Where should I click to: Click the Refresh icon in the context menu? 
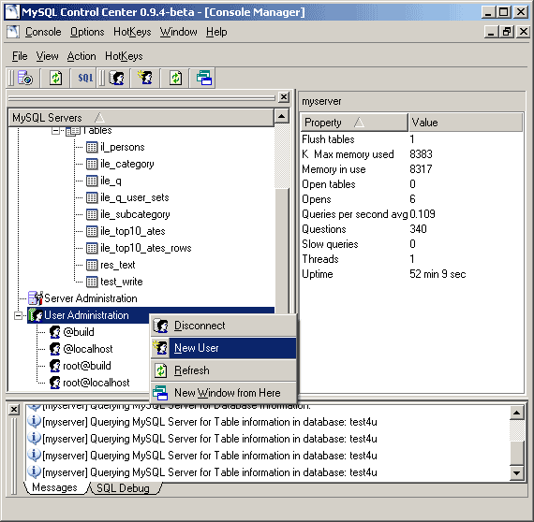(160, 370)
